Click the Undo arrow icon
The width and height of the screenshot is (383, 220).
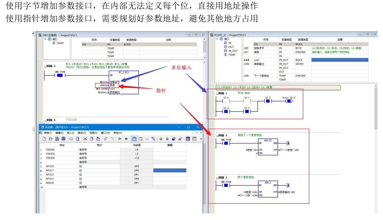[x=105, y=139]
